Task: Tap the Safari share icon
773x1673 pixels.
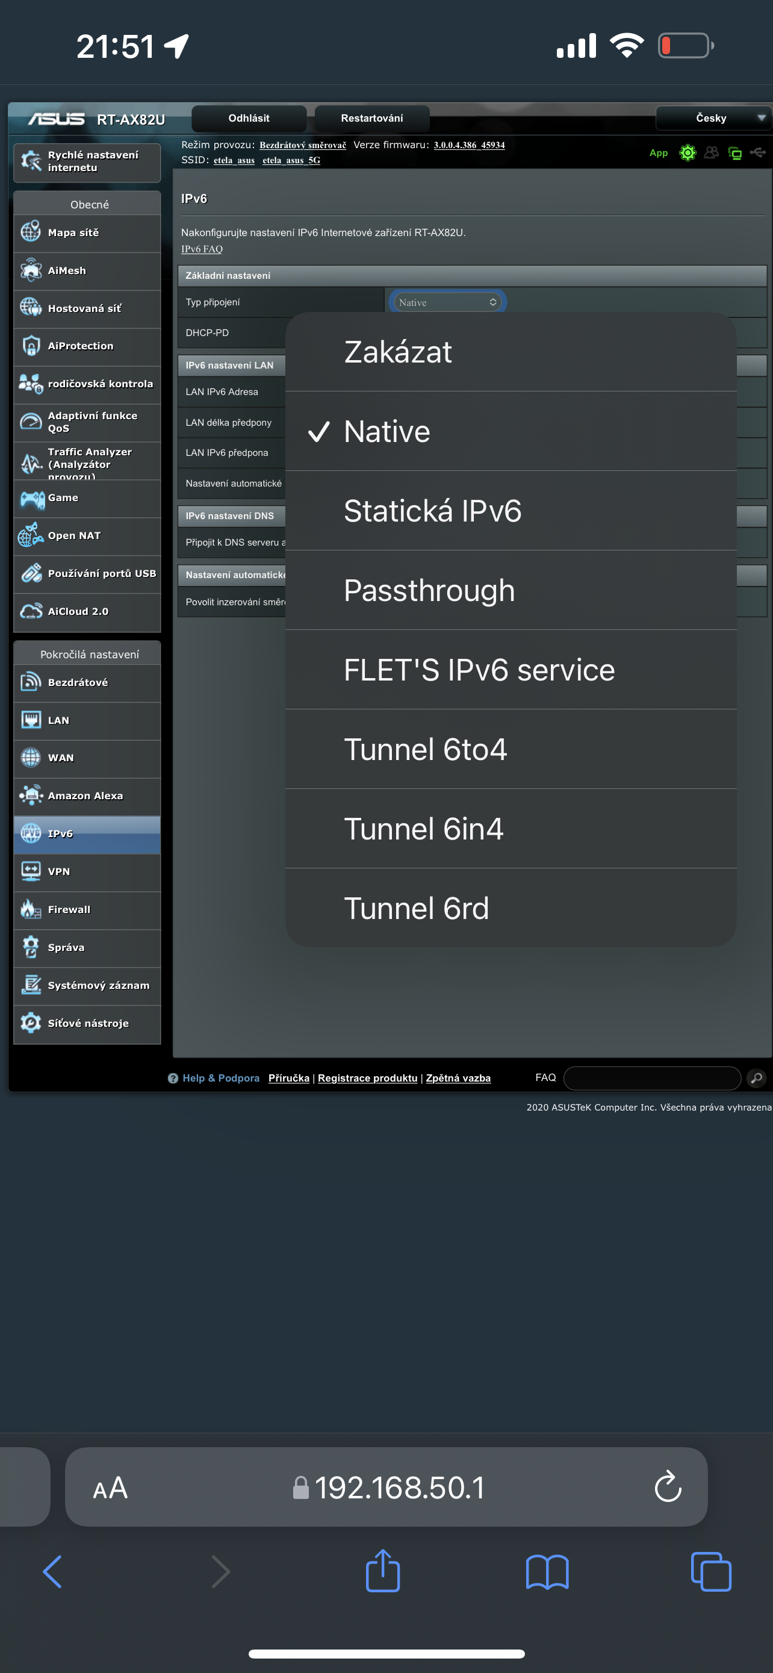Action: 382,1571
